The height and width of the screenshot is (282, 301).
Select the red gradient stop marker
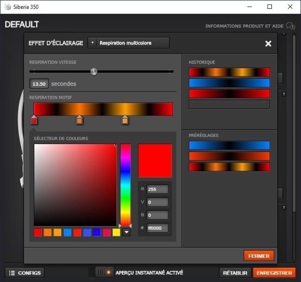[34, 120]
